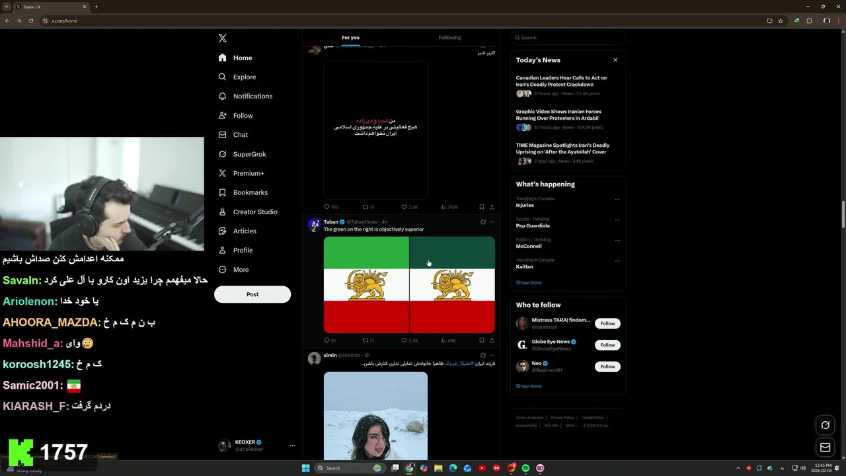Open Bookmarks in the sidebar
Screen dimensions: 846x476
(x=243, y=192)
